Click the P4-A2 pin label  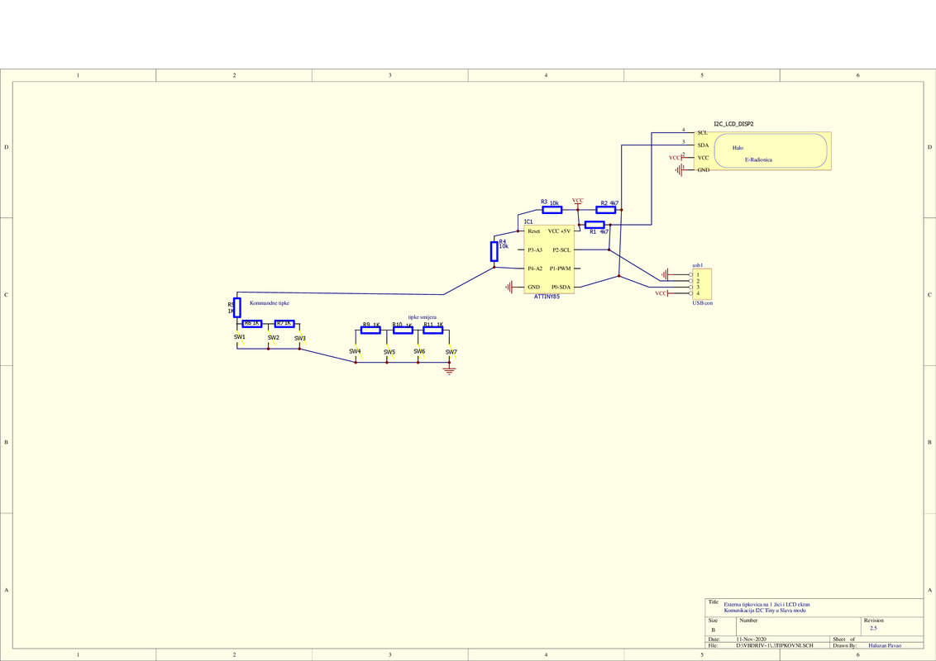(535, 269)
